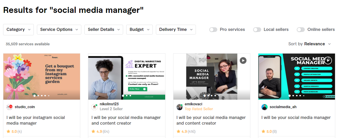This screenshot has height=138, width=343.
Task: Open the Seller Details dropdown
Action: click(104, 30)
